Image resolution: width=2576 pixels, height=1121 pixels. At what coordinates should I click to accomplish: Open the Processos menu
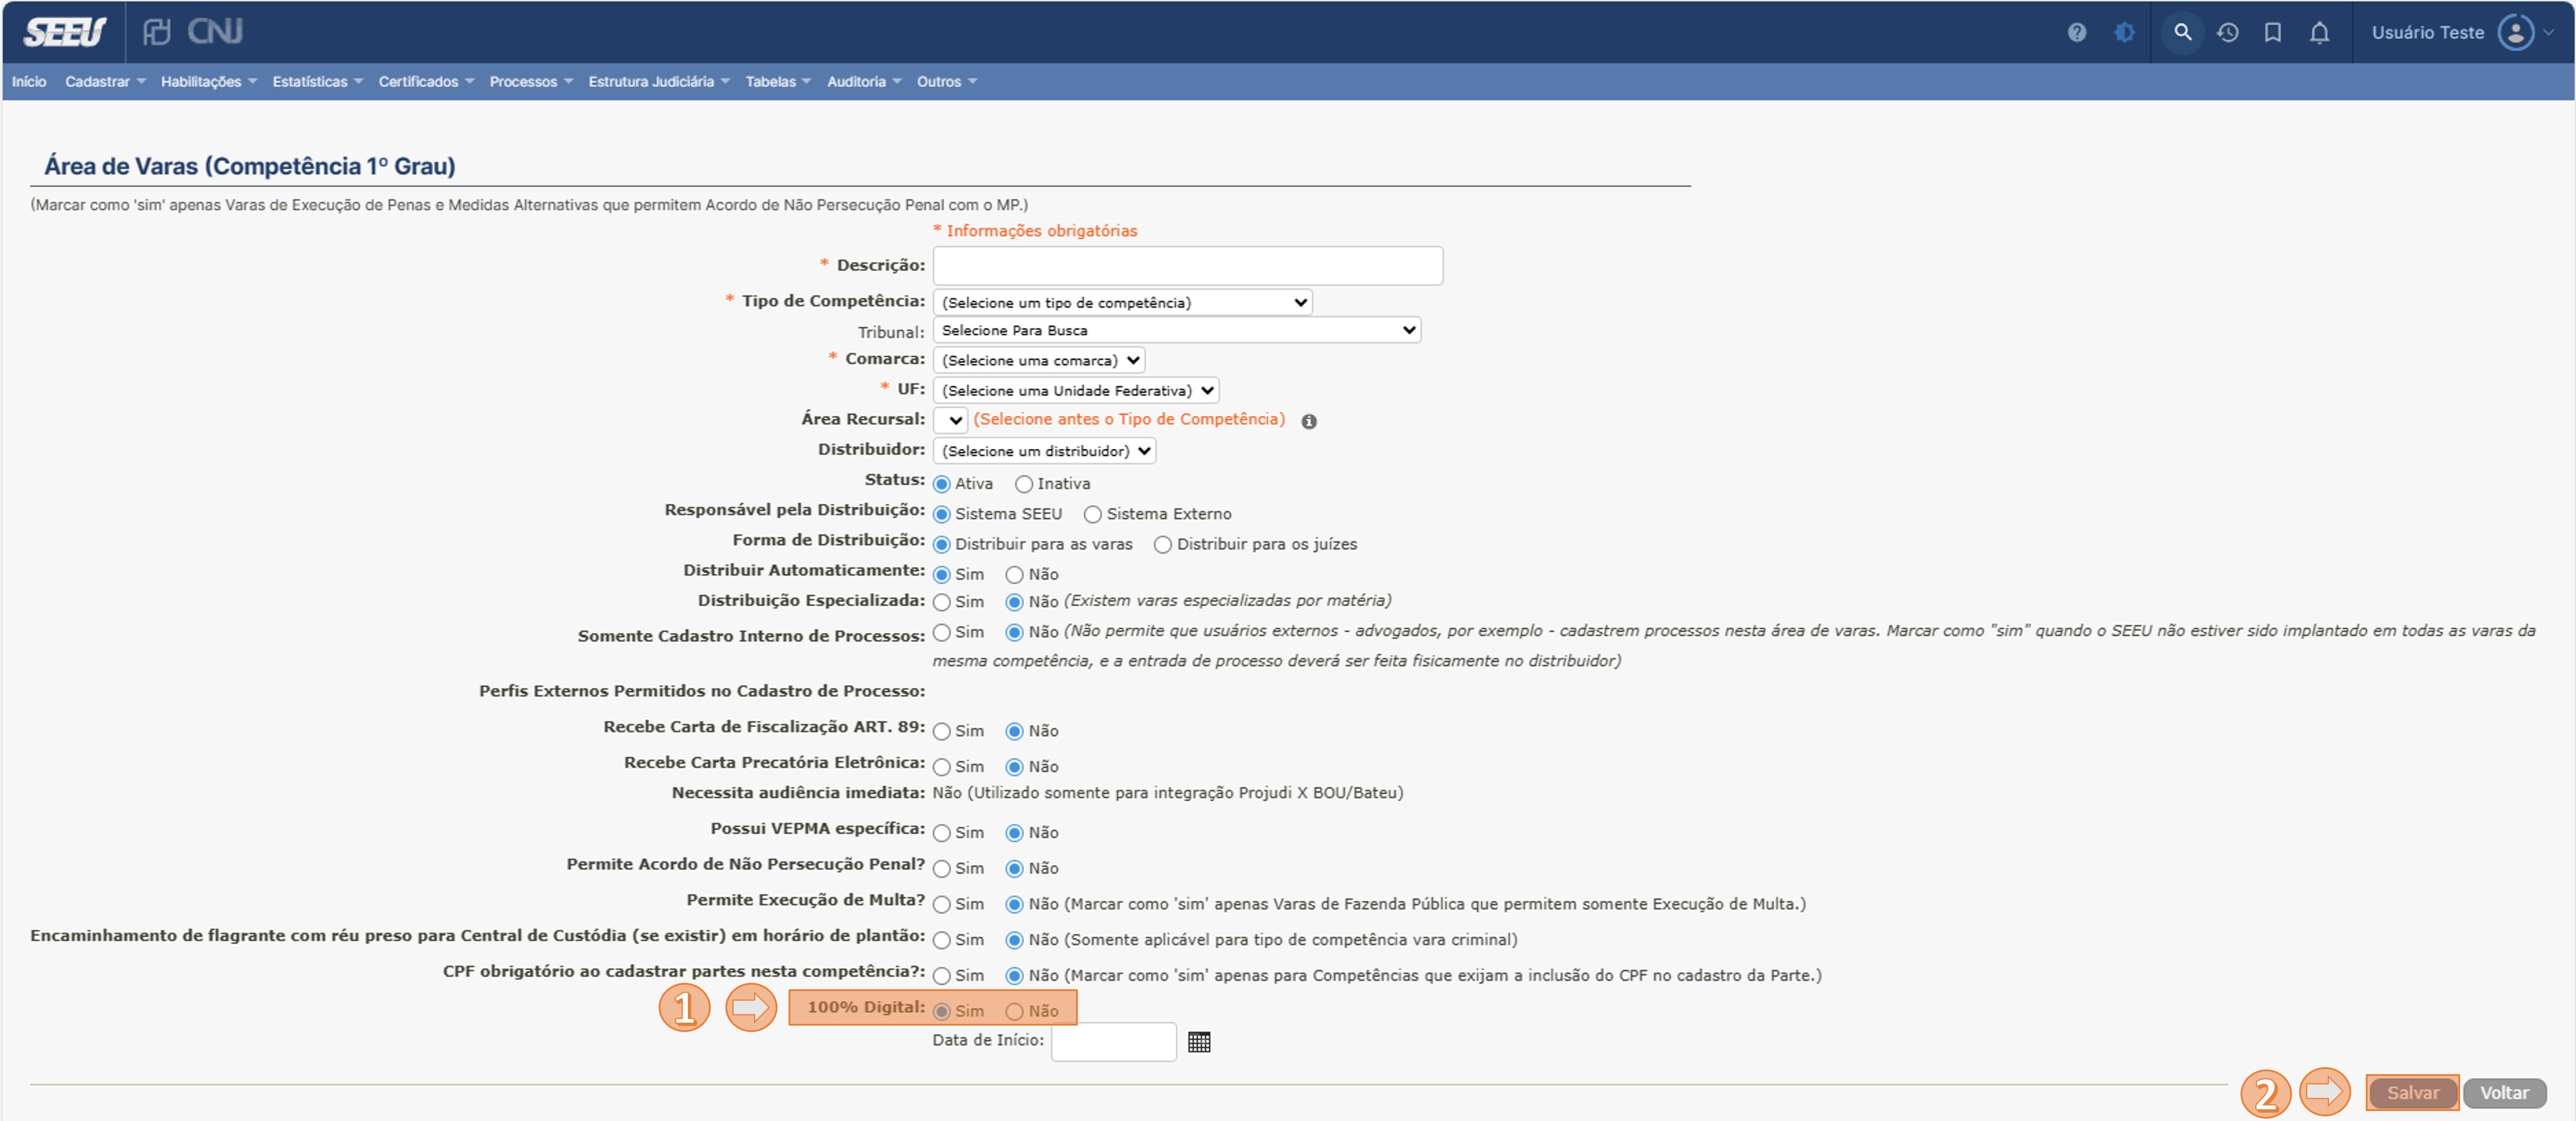531,81
